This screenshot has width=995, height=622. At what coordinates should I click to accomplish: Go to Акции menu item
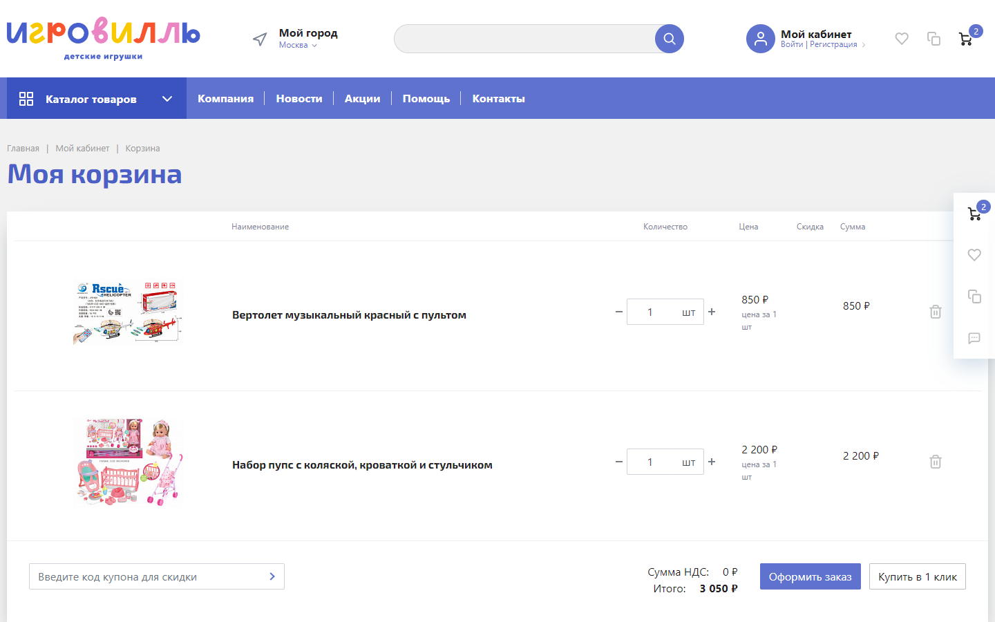click(362, 99)
